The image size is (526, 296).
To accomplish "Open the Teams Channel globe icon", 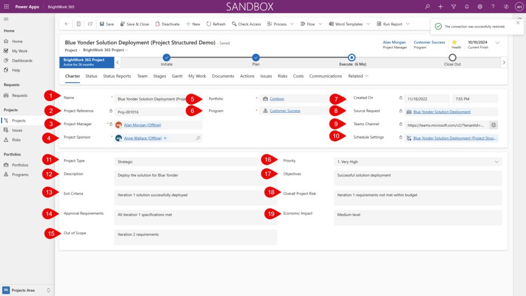I will click(x=493, y=125).
